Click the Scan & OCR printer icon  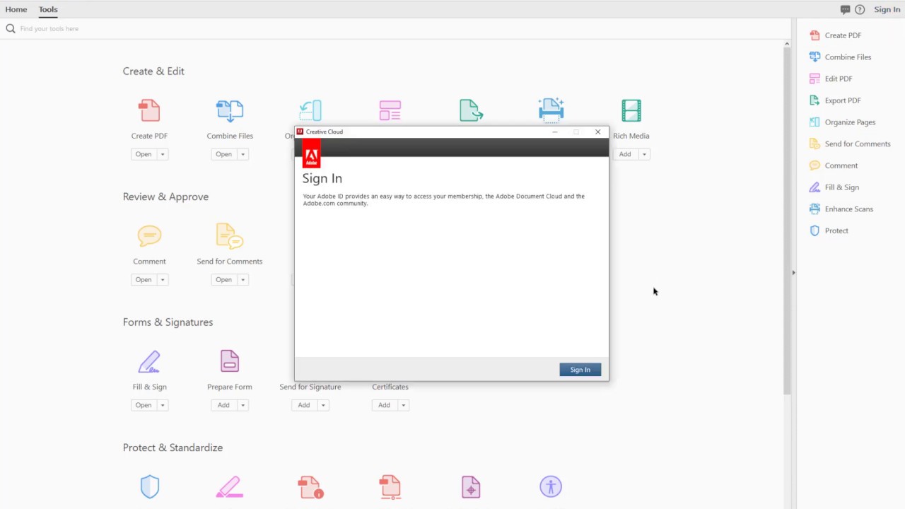pyautogui.click(x=551, y=110)
